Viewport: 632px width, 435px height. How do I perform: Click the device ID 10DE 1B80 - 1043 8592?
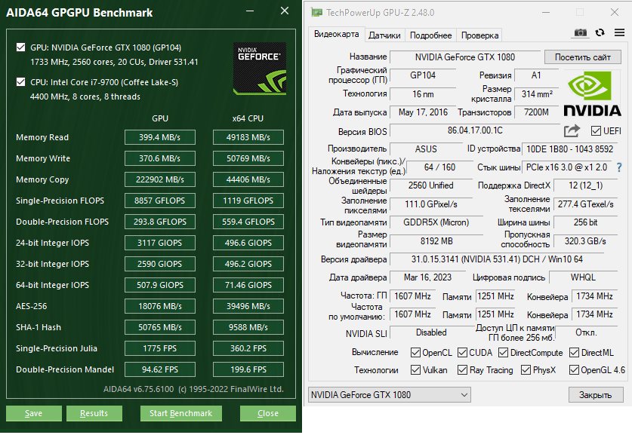click(x=569, y=149)
